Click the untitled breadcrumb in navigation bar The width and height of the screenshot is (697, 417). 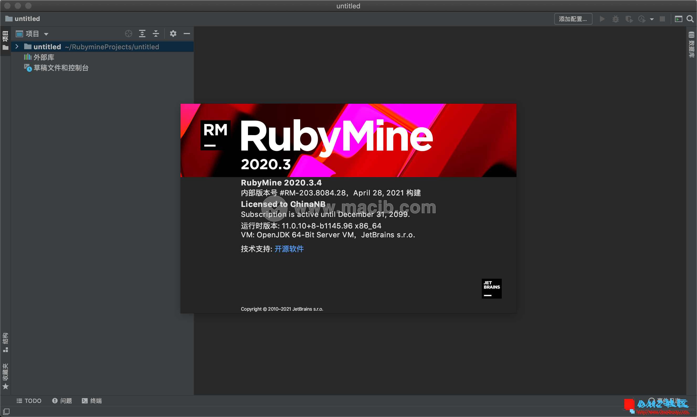23,19
